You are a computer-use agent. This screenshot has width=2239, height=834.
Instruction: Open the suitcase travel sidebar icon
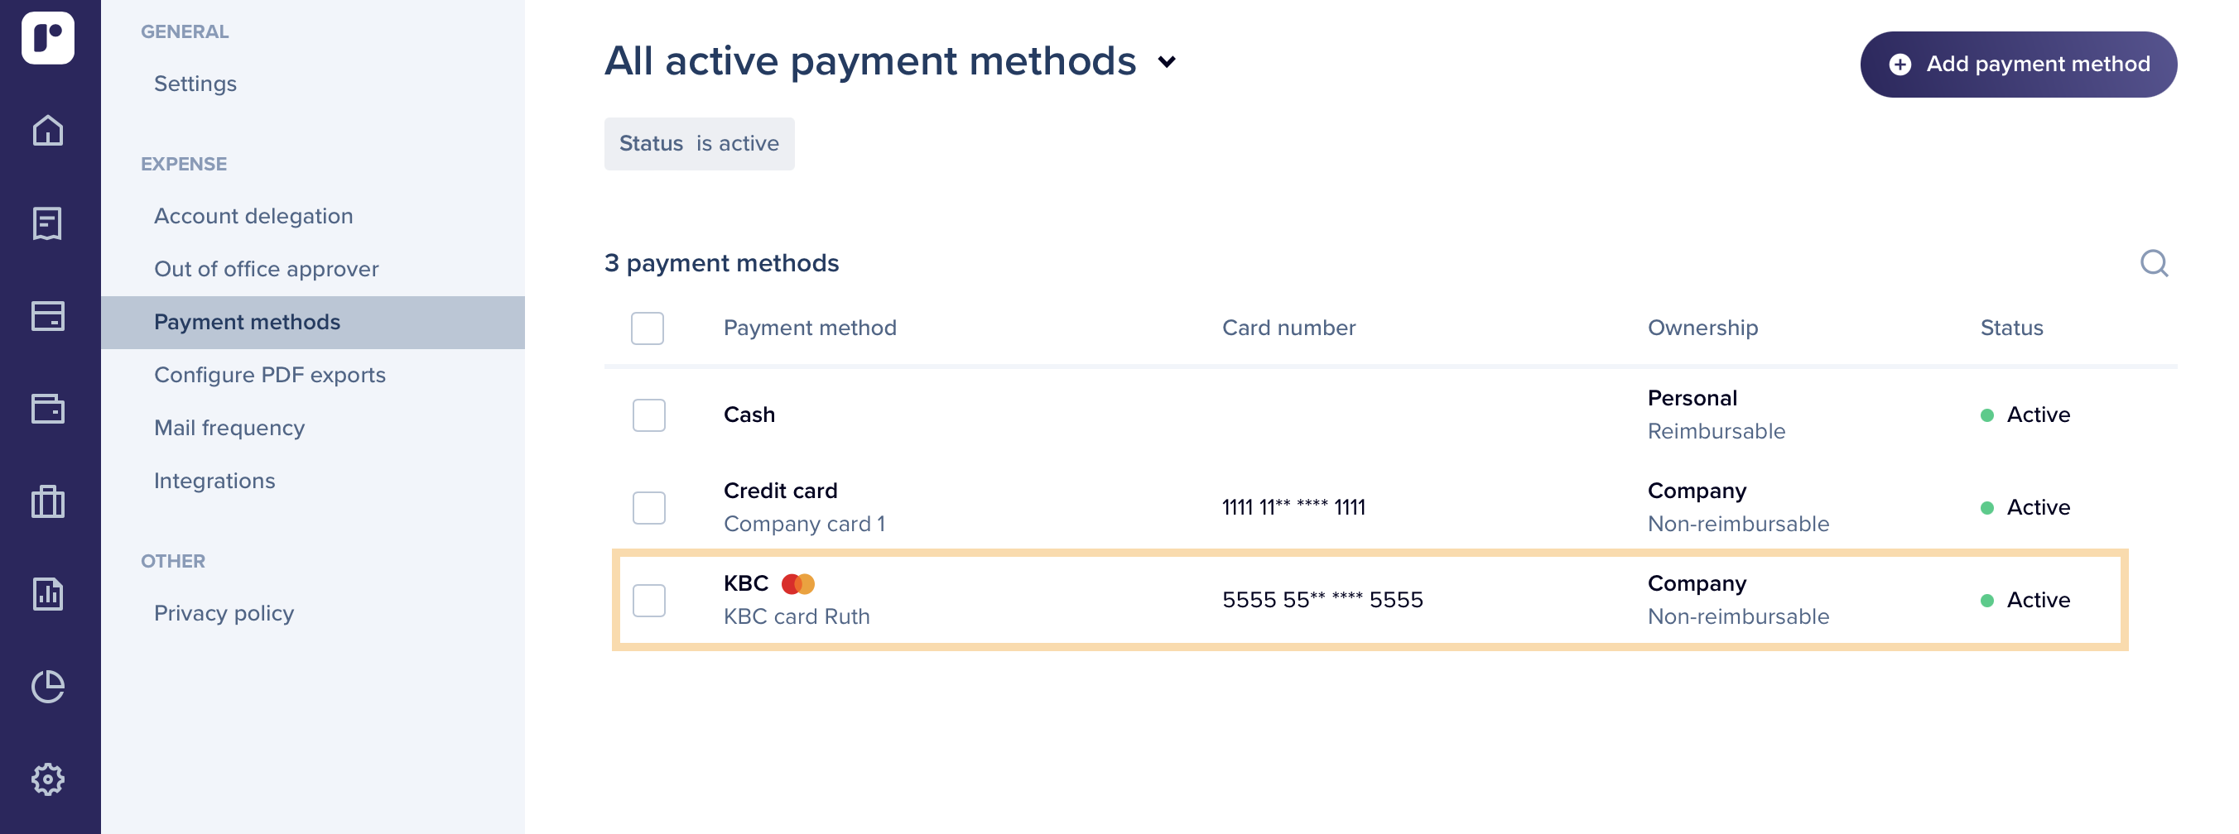point(48,501)
